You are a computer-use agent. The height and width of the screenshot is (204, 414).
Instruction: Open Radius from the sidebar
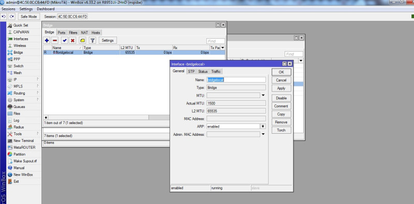pos(19,127)
